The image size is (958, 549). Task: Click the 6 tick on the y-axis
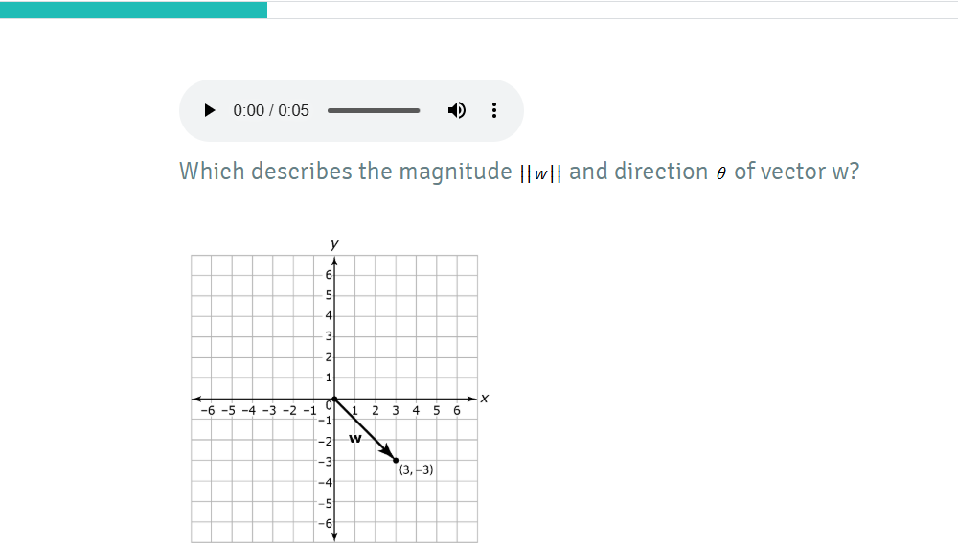[329, 274]
